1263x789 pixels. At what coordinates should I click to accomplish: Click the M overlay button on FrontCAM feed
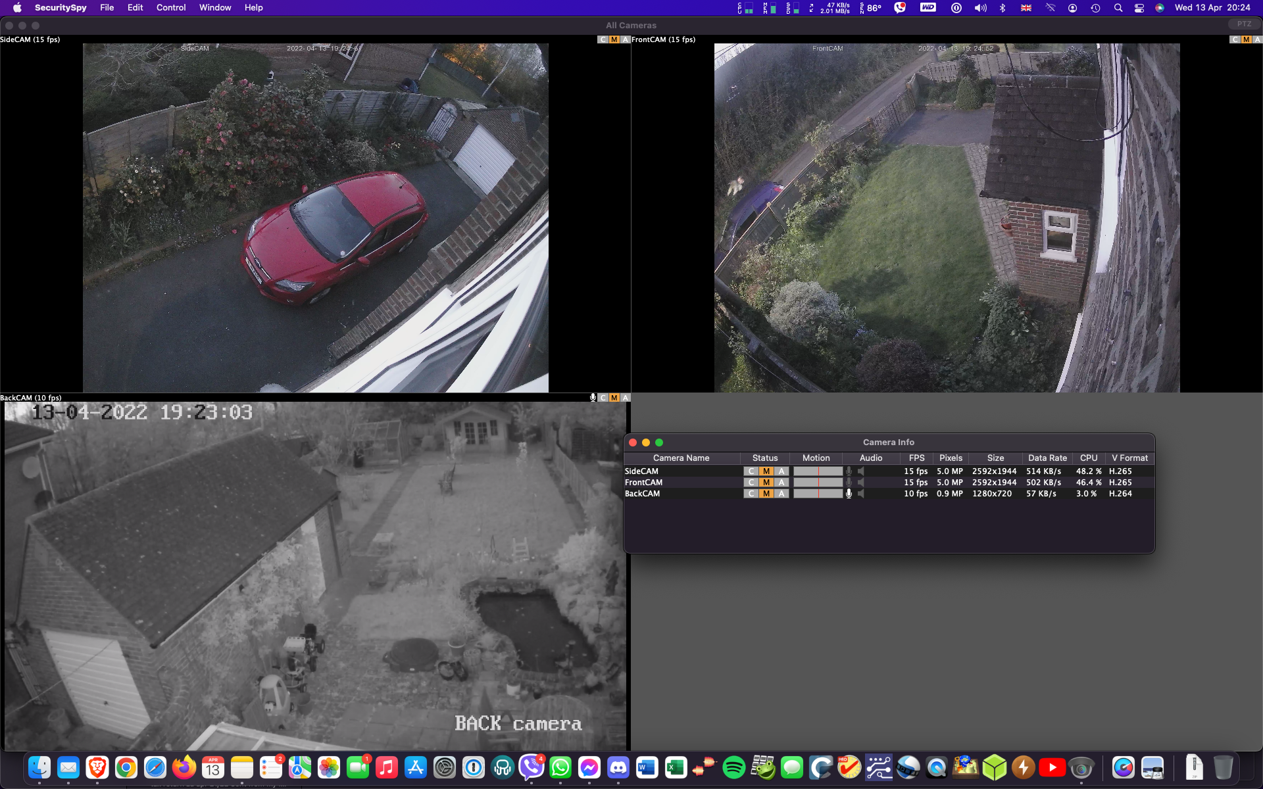pos(1247,39)
